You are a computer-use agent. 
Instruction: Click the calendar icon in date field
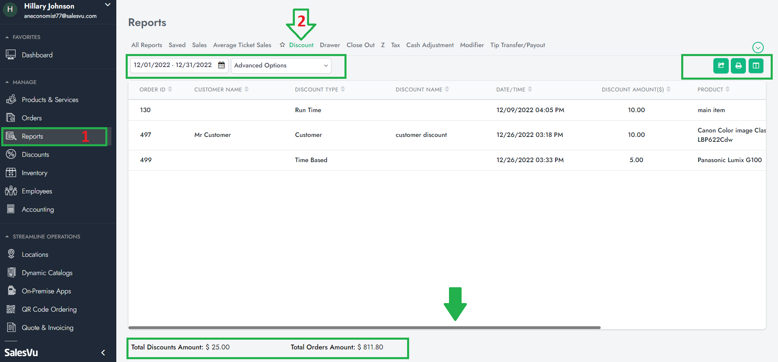(x=221, y=65)
